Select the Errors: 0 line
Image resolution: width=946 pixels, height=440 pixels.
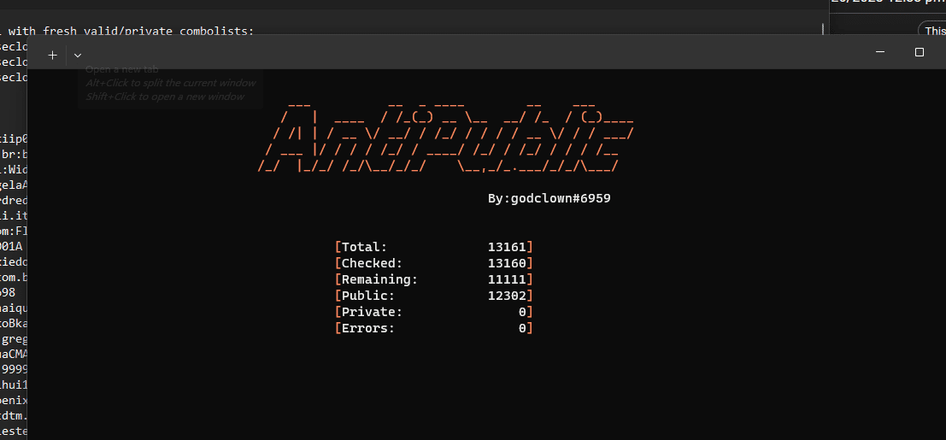(x=434, y=328)
